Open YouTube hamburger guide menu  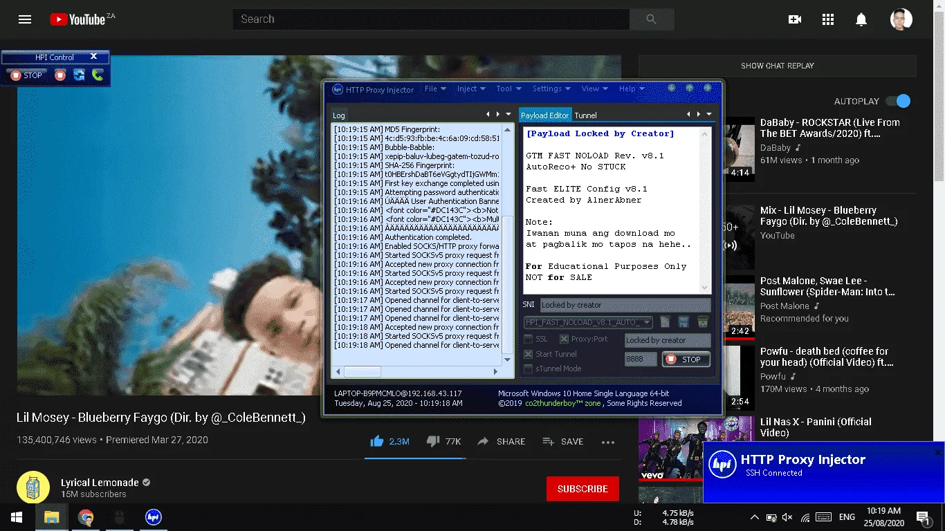25,19
